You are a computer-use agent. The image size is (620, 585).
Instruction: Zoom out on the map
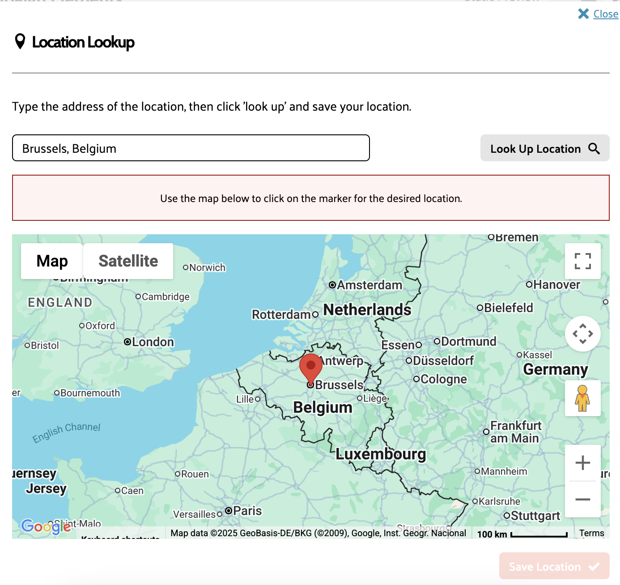point(582,499)
